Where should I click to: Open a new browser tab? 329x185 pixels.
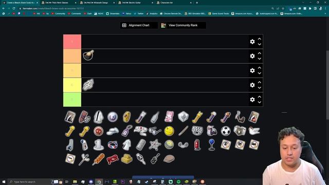coord(197,3)
